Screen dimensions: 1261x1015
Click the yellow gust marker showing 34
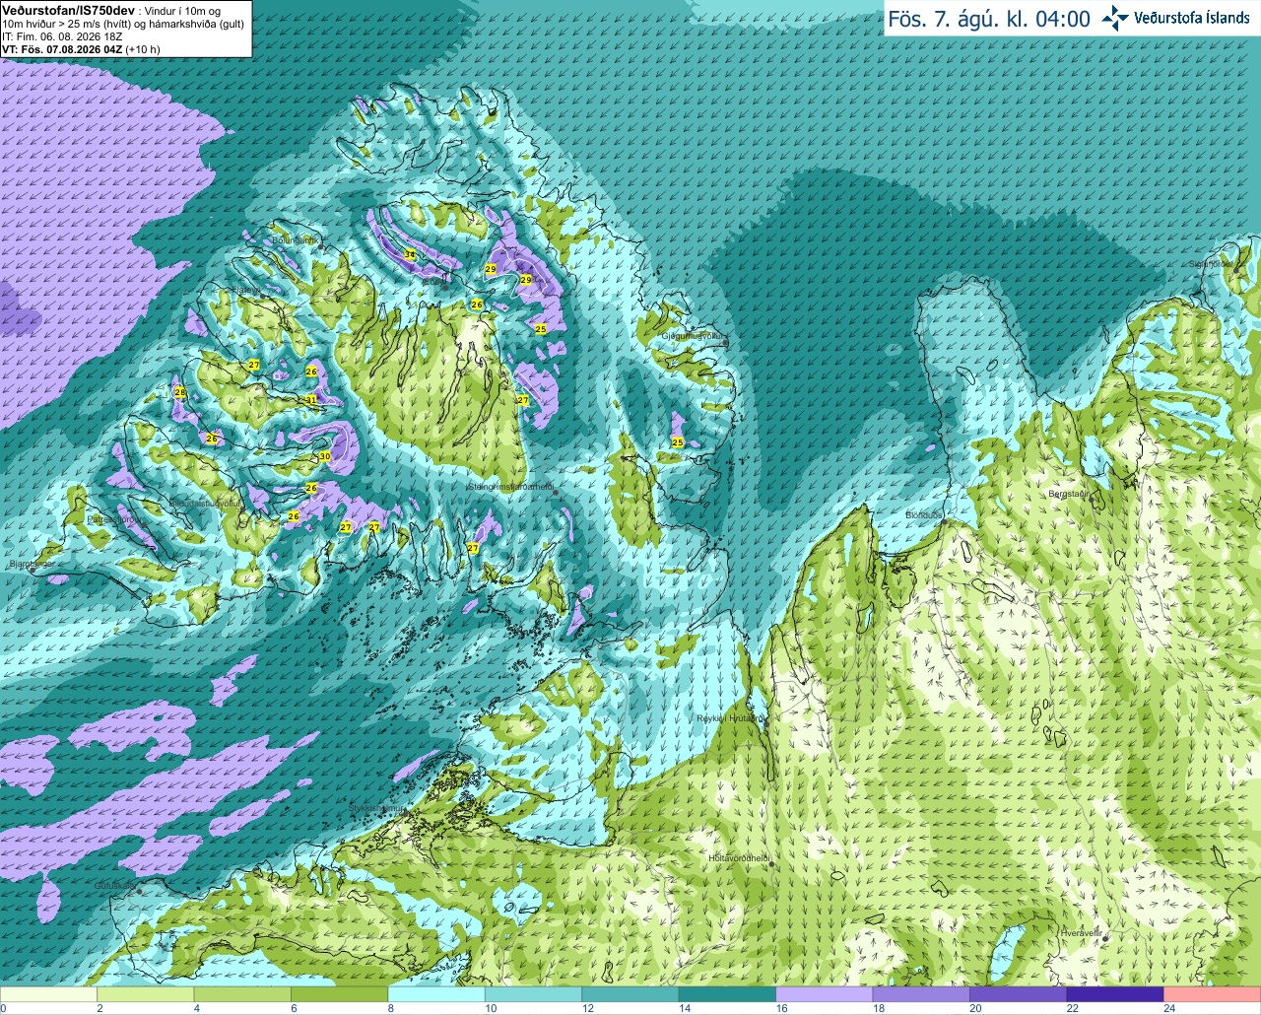point(410,254)
